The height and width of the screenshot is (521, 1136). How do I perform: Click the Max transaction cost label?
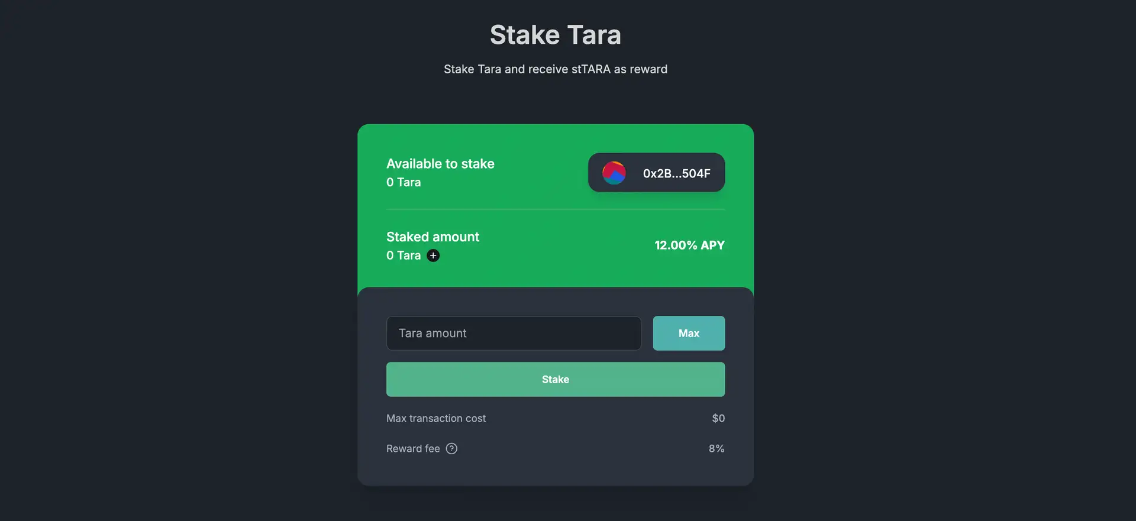pos(436,418)
